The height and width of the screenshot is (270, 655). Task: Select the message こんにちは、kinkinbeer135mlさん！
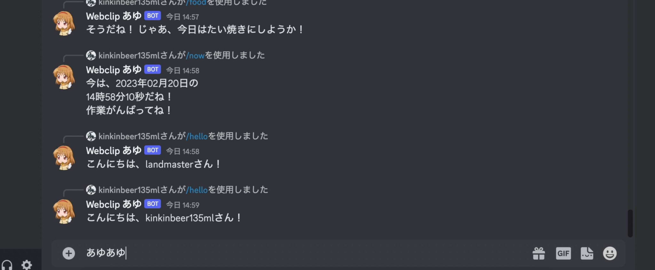(163, 218)
